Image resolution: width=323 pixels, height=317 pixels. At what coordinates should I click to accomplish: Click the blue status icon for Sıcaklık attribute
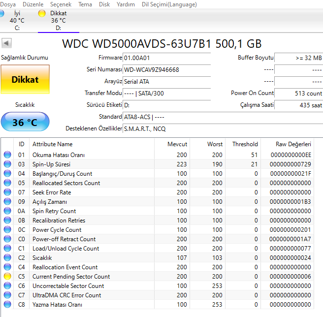7,257
